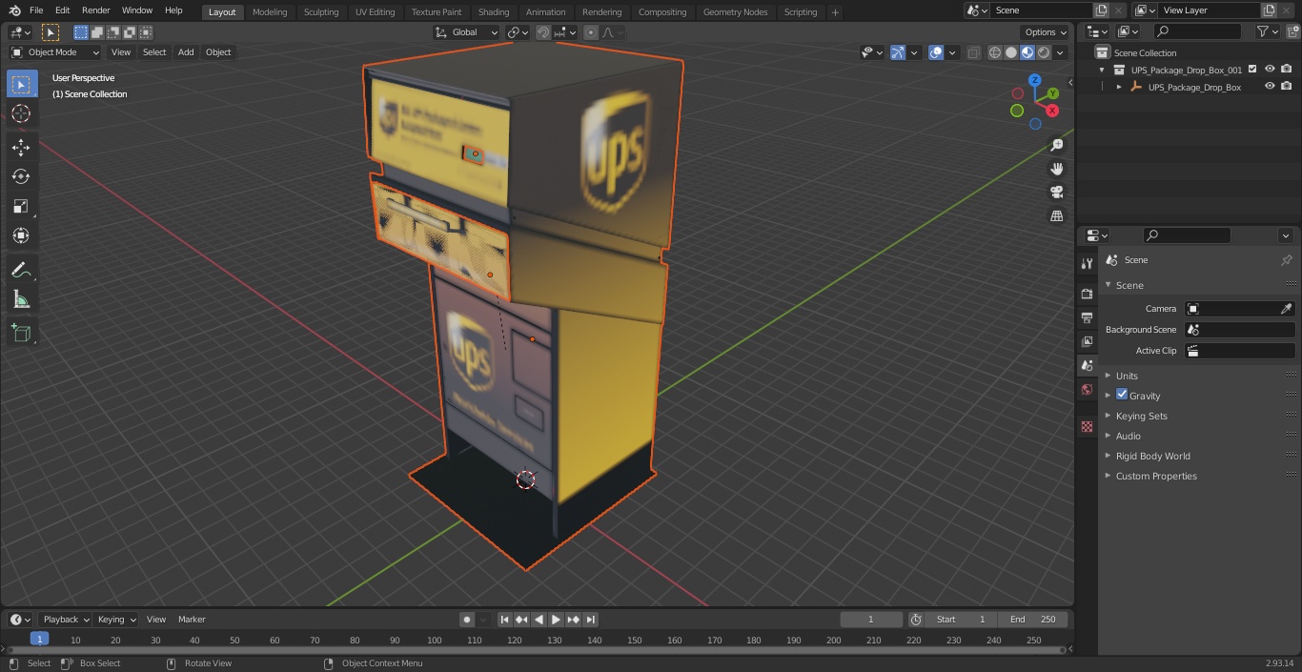Viewport: 1302px width, 672px height.
Task: Switch to the Geometry Nodes workspace tab
Action: (735, 11)
